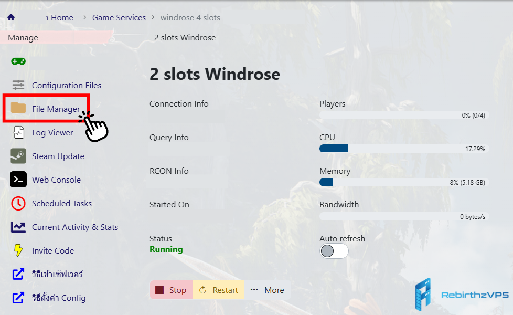Click the Current Activity & Stats chart icon
The height and width of the screenshot is (315, 513).
click(18, 227)
